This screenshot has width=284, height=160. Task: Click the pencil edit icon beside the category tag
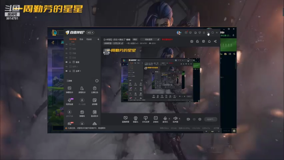[x=122, y=43]
